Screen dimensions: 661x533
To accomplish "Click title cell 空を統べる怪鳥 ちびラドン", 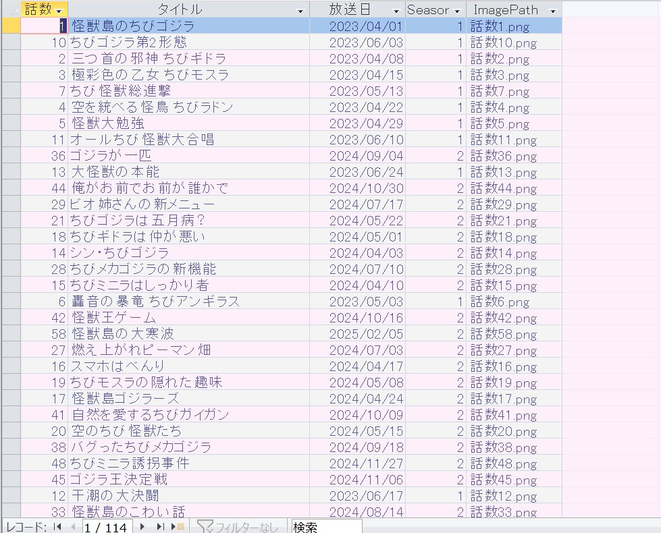I will [188, 107].
